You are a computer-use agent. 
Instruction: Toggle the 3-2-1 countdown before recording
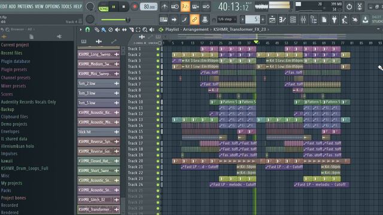point(185,7)
